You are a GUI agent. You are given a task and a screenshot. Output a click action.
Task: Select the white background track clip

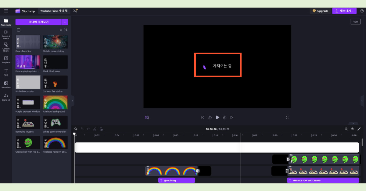217,148
